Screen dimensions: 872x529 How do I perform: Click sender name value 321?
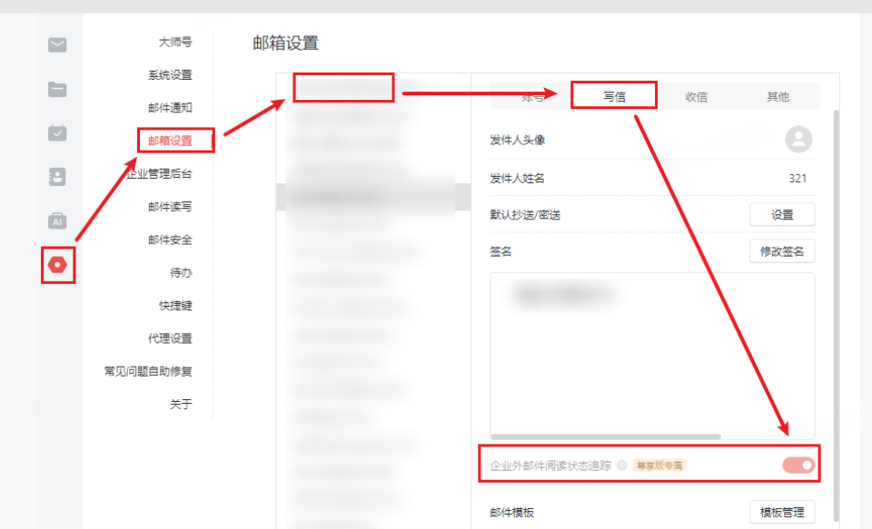tap(798, 179)
